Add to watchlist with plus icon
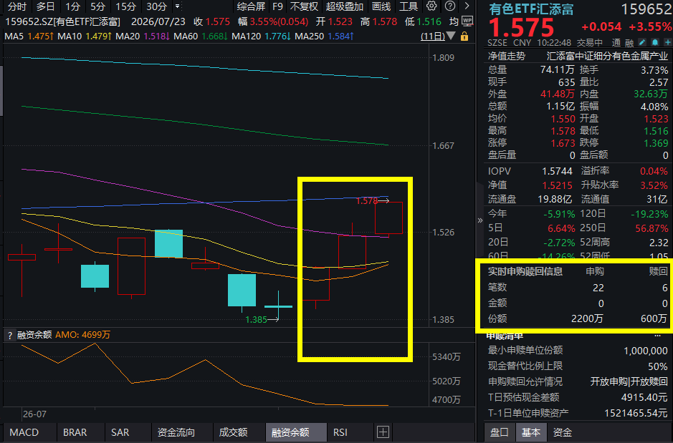Screen dimensions: 673x443 click(667, 42)
